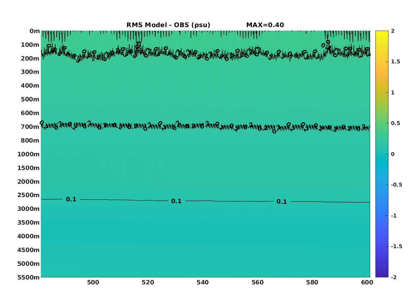Click the colorbar tick label "-0.5"
The height and width of the screenshot is (308, 411).
pos(396,185)
